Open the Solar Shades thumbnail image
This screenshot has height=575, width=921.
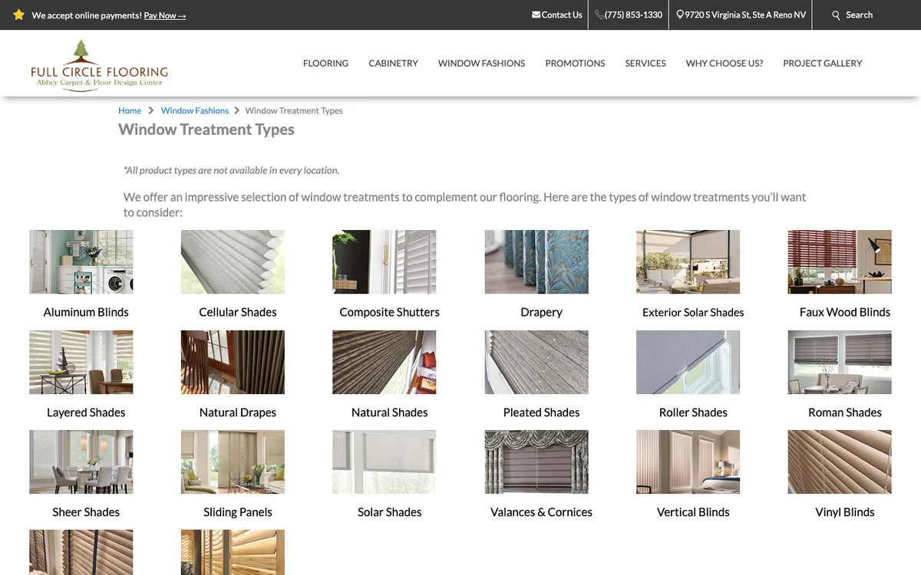pos(385,462)
